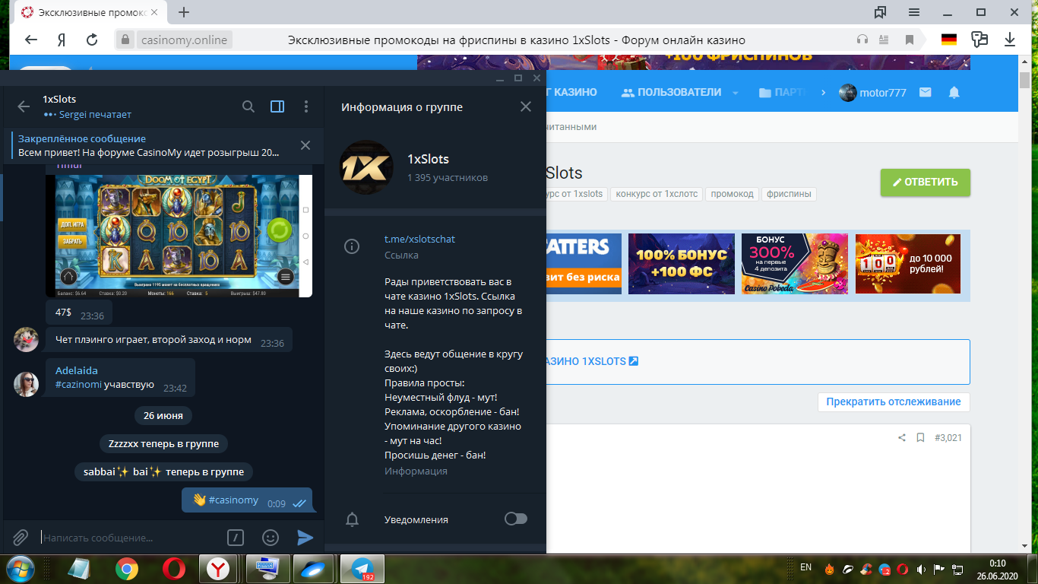Toggle the Уведомления switch
The width and height of the screenshot is (1038, 584).
tap(516, 519)
